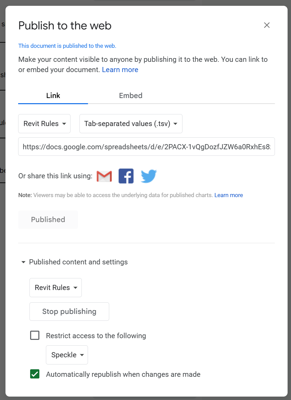Screen dimensions: 291x400
Task: Uncheck Automatically republish when changes are made
Action: [x=35, y=374]
